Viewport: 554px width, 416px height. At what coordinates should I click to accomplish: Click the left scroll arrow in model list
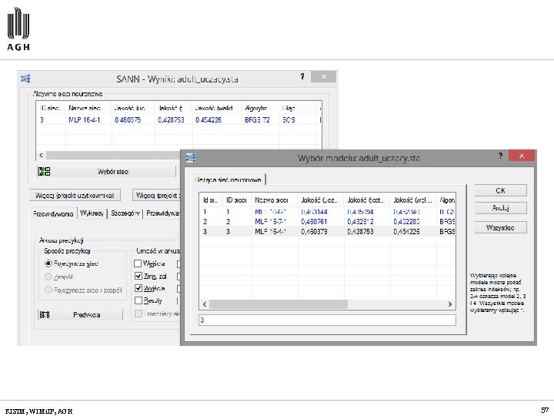pos(205,304)
